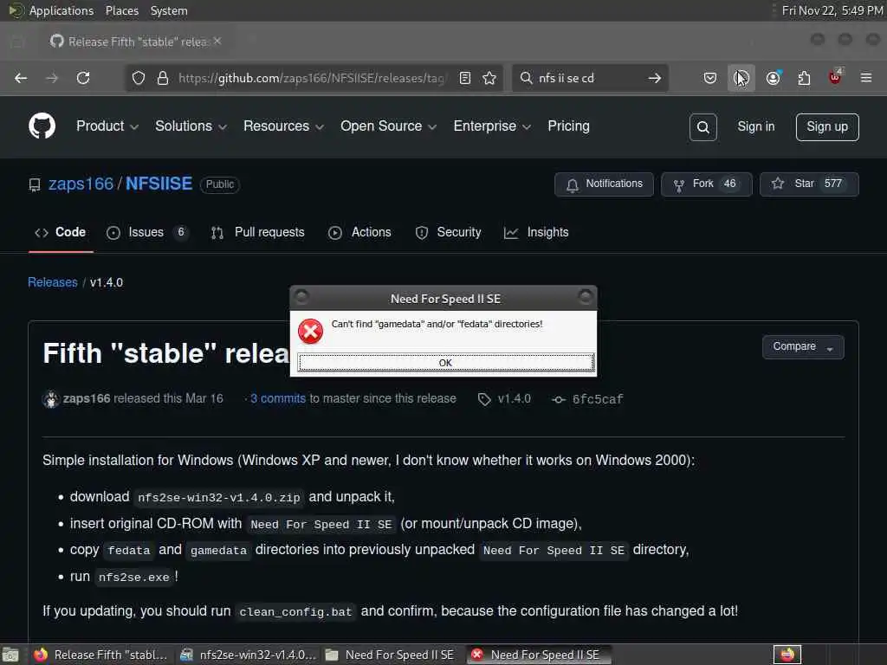Open the Actions tab
Viewport: 887px width, 665px height.
click(x=359, y=232)
